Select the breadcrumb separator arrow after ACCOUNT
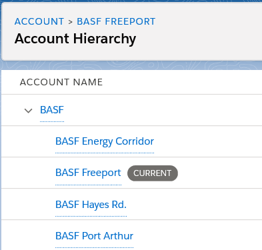 pos(71,22)
